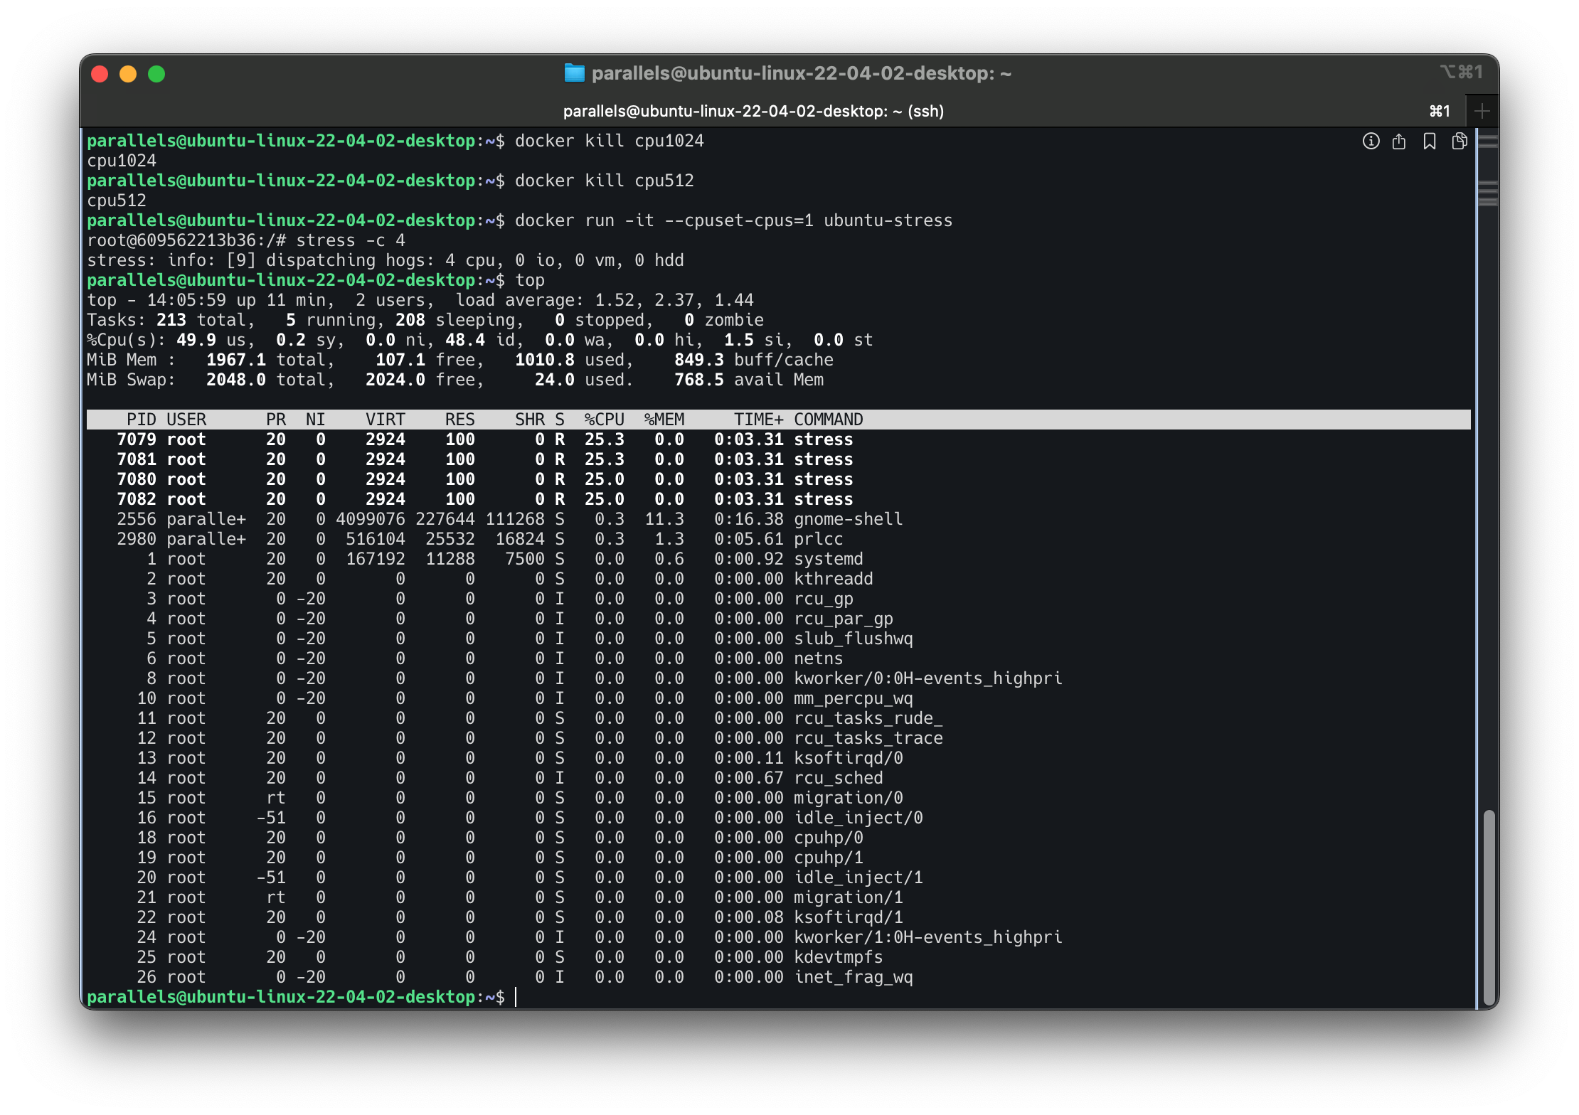
Task: Click the systemd command name
Action: pos(829,559)
